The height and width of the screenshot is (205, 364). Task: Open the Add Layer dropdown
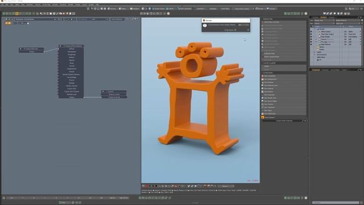[348, 23]
